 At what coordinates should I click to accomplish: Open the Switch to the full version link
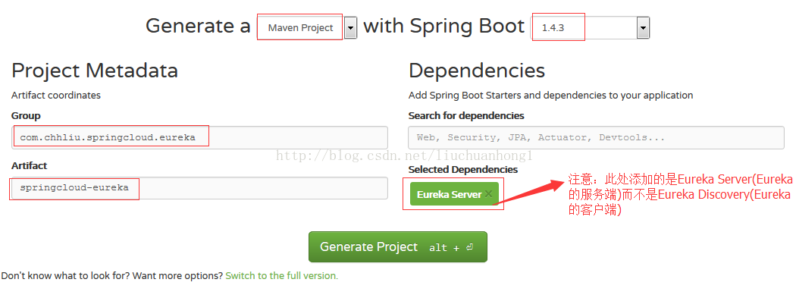click(281, 276)
